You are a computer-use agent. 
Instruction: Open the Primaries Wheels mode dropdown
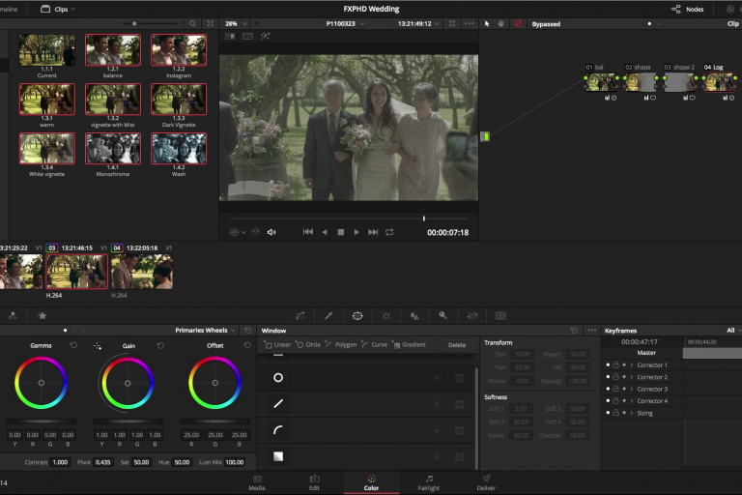(206, 330)
